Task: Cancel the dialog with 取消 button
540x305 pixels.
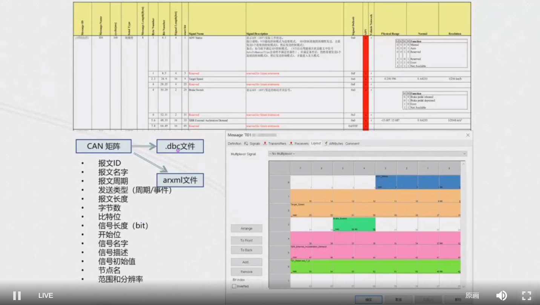Action: (x=398, y=299)
